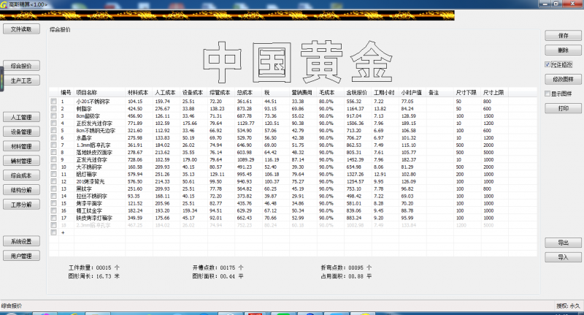Select the 总成本 column header
Viewport: 584px width, 315px height.
pos(245,92)
